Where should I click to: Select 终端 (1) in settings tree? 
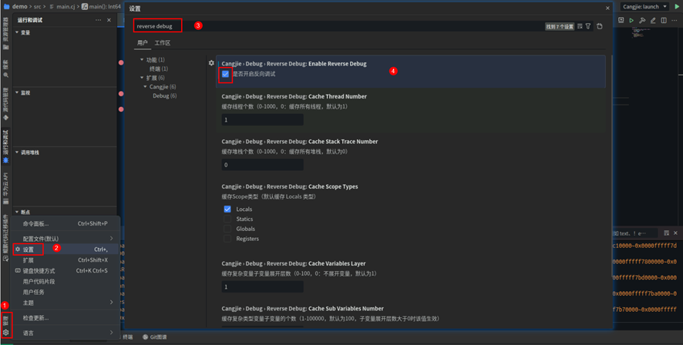(159, 69)
